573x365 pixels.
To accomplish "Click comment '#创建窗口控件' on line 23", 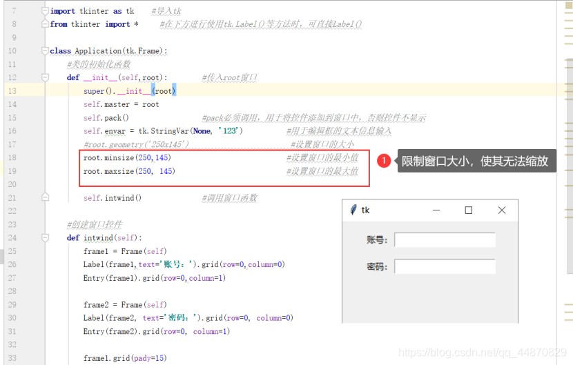I will point(95,224).
